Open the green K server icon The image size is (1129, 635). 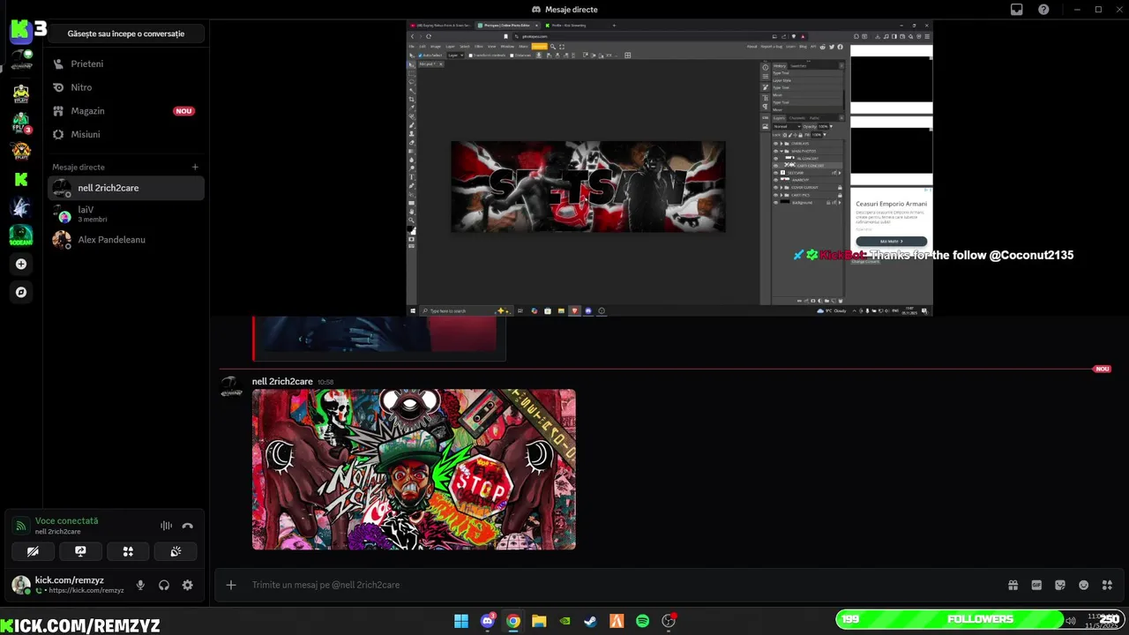click(21, 179)
